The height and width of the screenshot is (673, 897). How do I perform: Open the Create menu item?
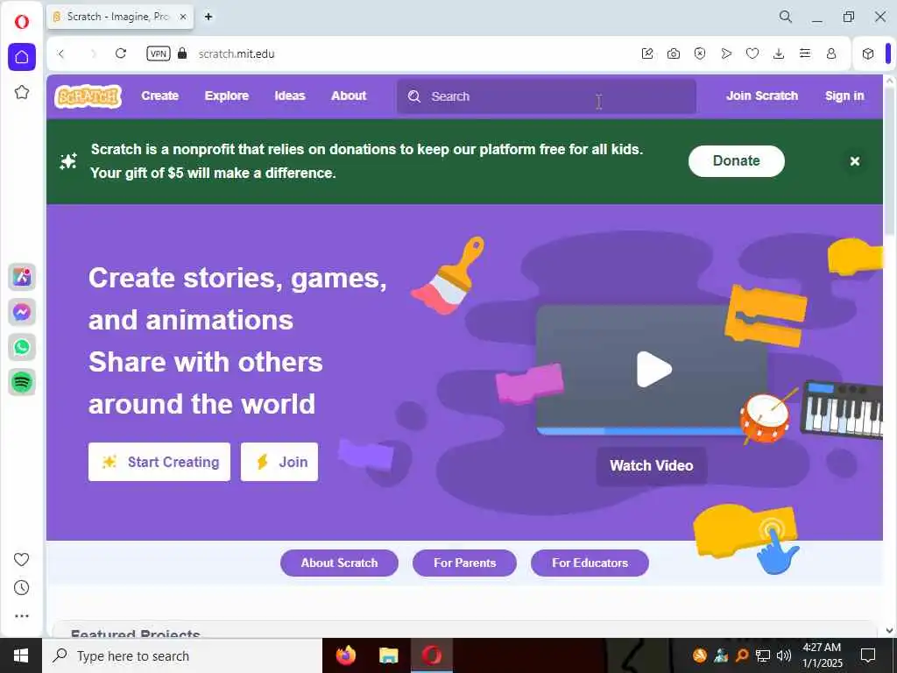tap(160, 96)
